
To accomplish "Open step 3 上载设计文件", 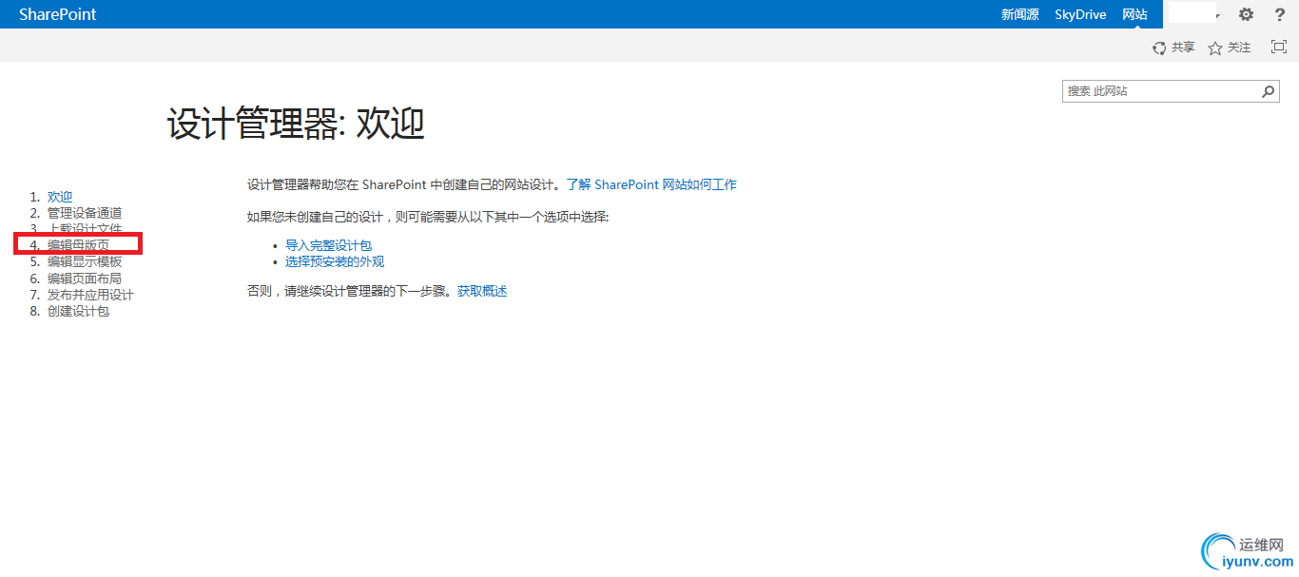I will pyautogui.click(x=85, y=229).
